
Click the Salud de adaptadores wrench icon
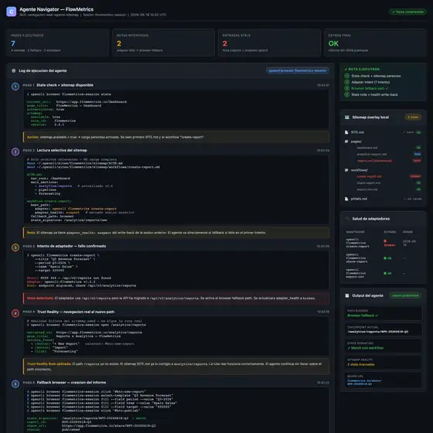click(x=347, y=219)
